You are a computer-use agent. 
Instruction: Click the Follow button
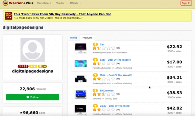tap(33, 97)
